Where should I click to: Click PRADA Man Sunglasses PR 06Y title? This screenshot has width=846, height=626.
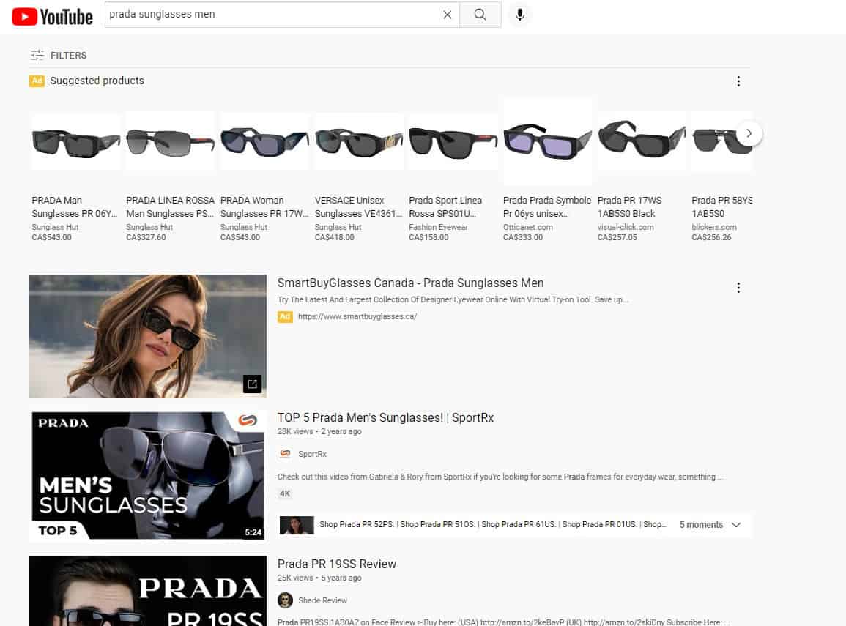(x=75, y=207)
